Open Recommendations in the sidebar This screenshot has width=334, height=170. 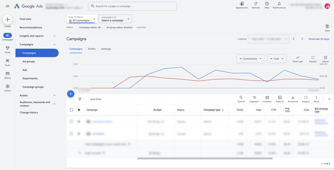click(x=31, y=28)
